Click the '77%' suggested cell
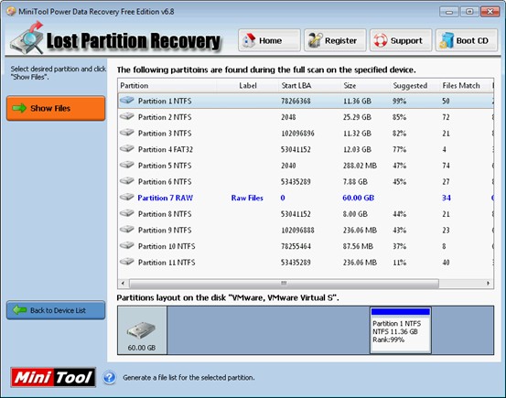Viewport: 506px width, 398px height. tap(399, 149)
